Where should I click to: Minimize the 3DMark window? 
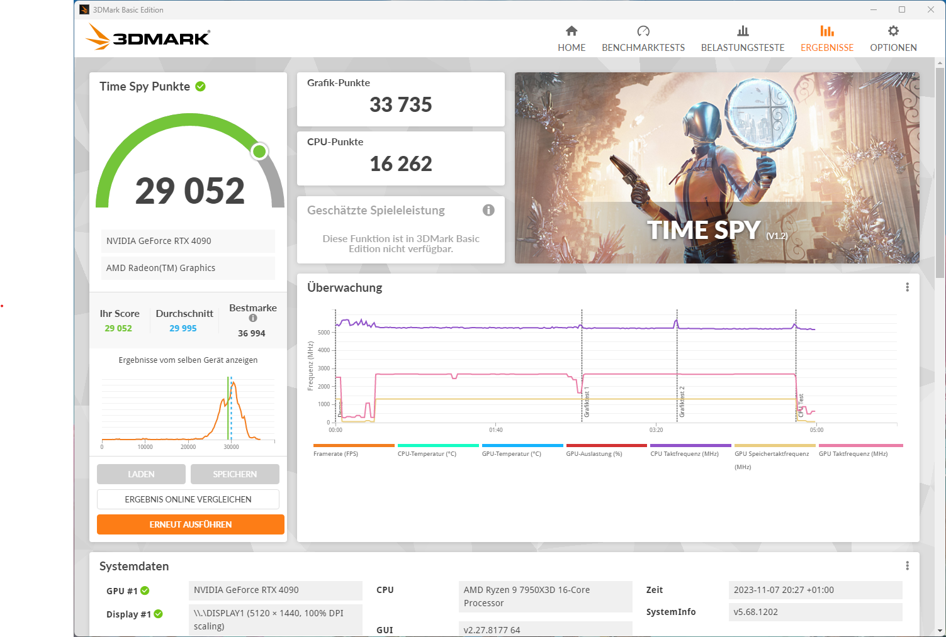[873, 9]
